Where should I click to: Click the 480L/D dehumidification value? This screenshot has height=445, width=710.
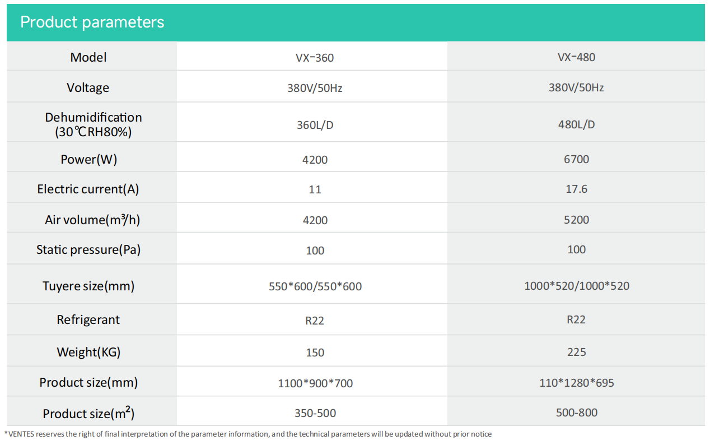576,124
